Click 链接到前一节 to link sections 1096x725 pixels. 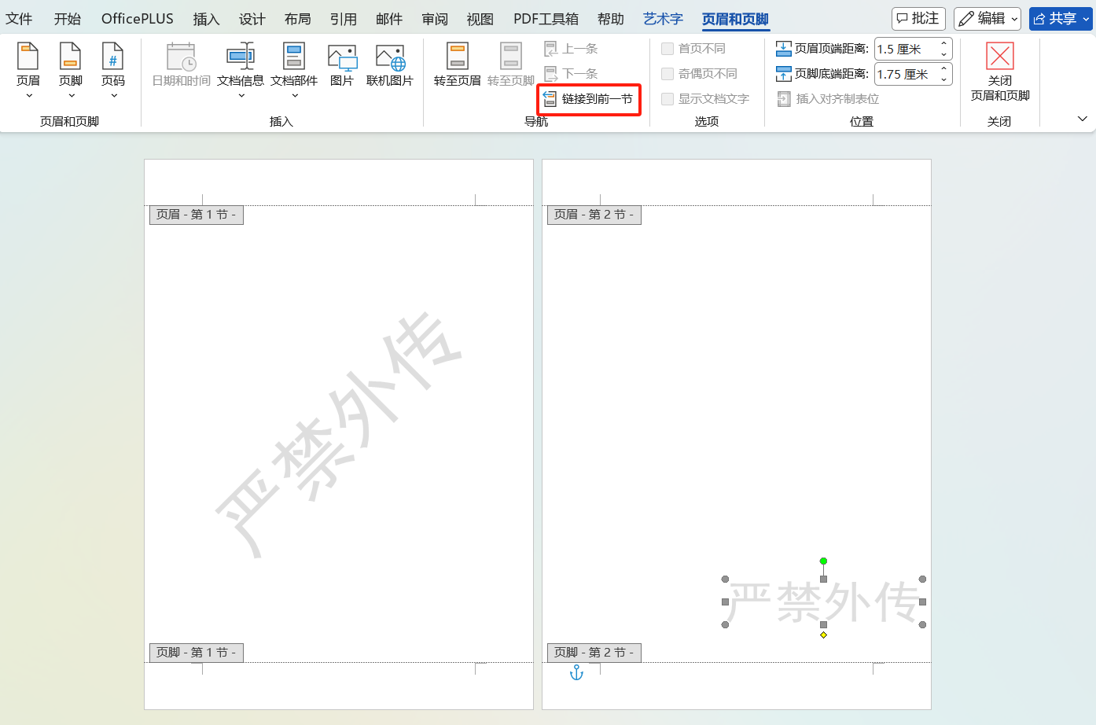click(x=588, y=99)
